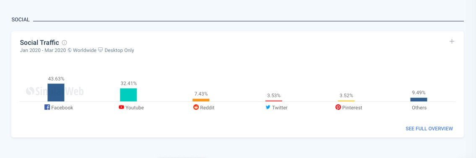Open the Social Traffic info icon

64,43
